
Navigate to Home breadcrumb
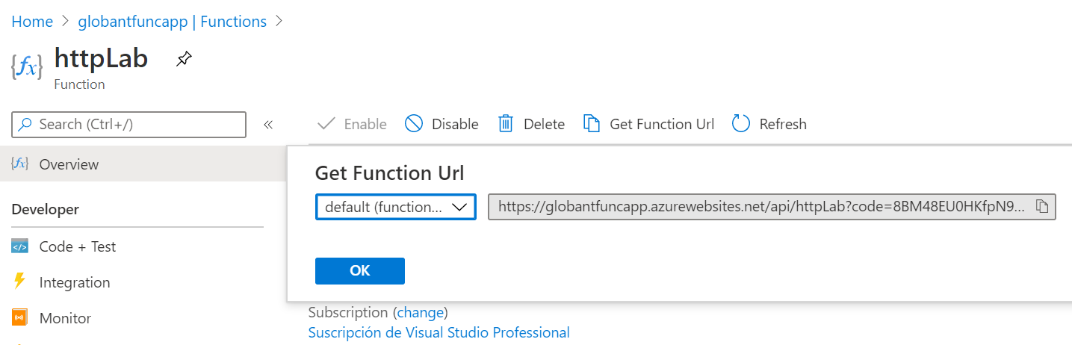pyautogui.click(x=32, y=22)
